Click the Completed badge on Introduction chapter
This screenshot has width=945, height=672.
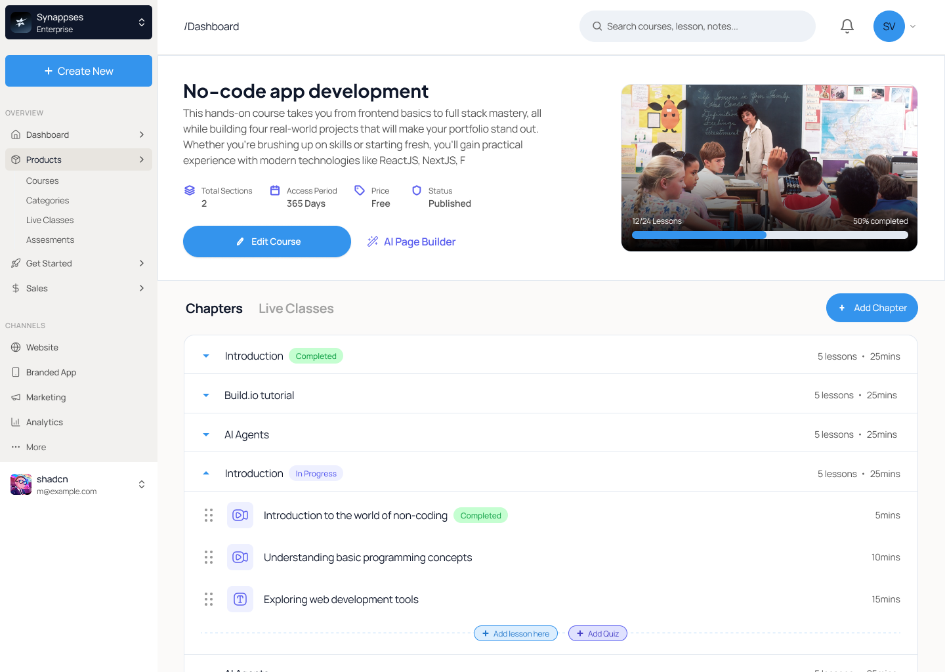coord(316,356)
